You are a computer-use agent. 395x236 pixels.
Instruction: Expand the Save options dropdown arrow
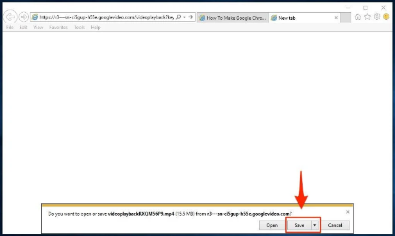tap(315, 225)
